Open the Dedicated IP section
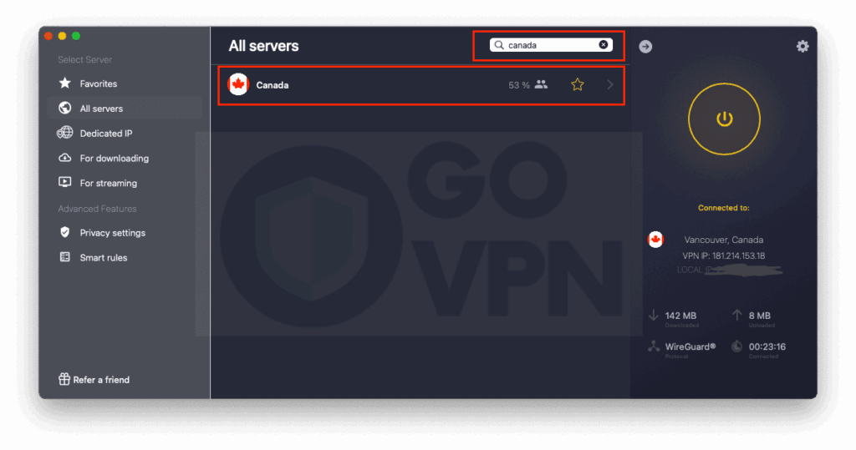Screen dimensions: 856x450 (105, 134)
